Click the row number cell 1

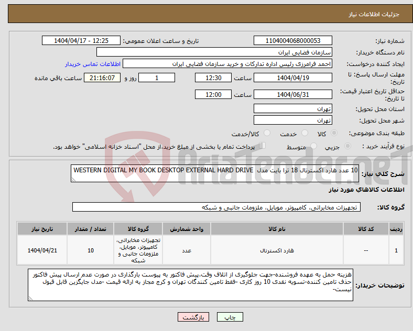(396, 250)
